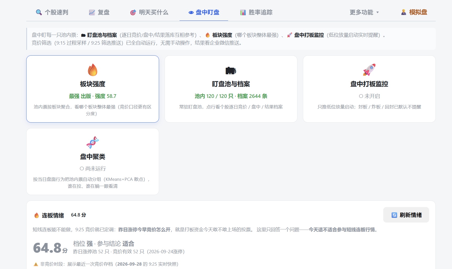452x269 pixels.
Task: Click the text 池内 120 / 120 只 · 档案 2644 条
Action: [x=231, y=96]
